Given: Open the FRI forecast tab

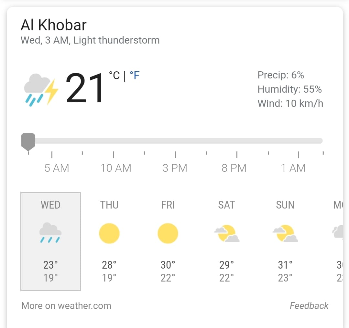Looking at the screenshot, I should (x=168, y=241).
